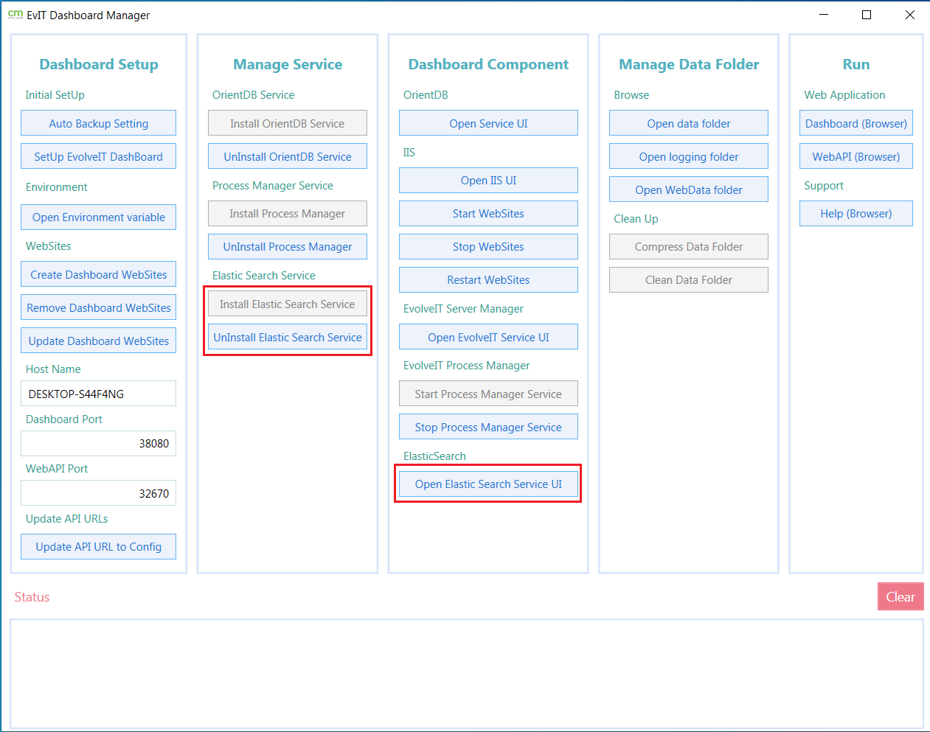
Task: Click Compress Data Folder
Action: [688, 246]
